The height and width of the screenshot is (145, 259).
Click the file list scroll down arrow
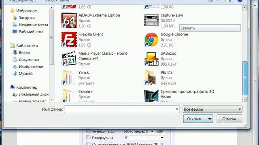click(x=245, y=99)
